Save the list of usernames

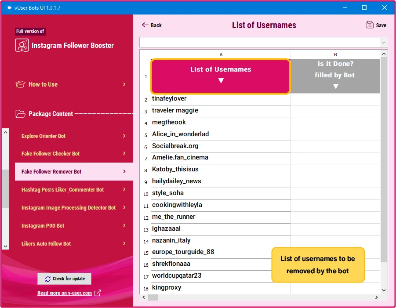tap(376, 25)
